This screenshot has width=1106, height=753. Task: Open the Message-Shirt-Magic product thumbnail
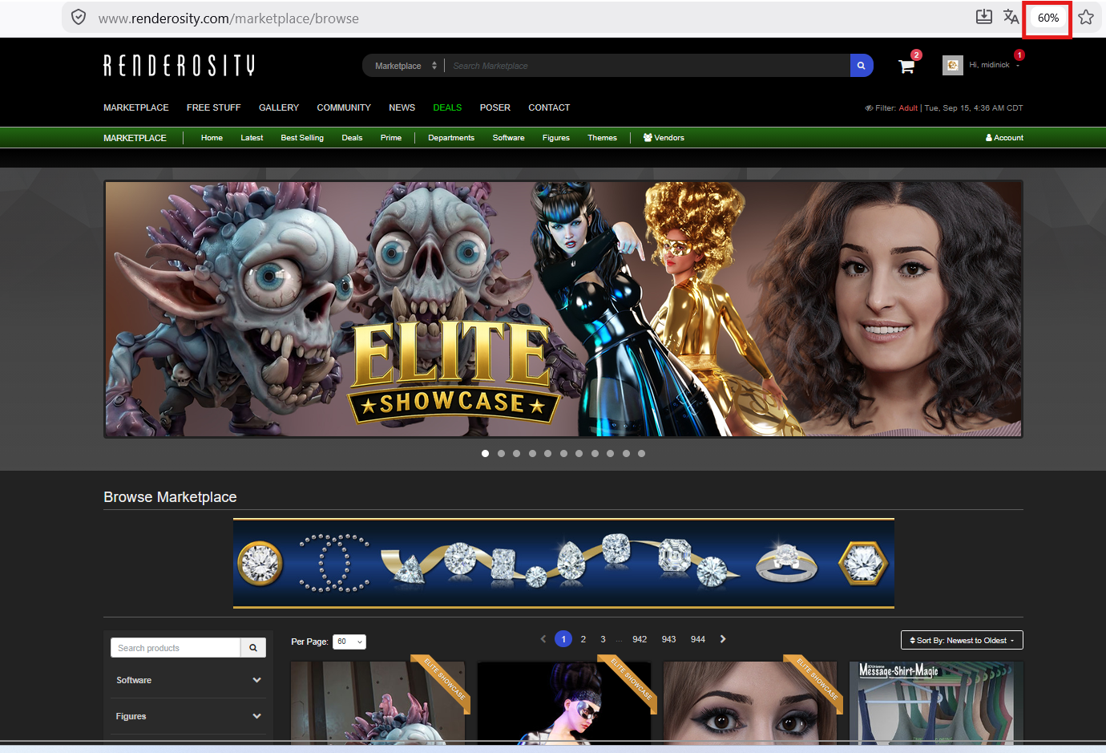pos(936,703)
